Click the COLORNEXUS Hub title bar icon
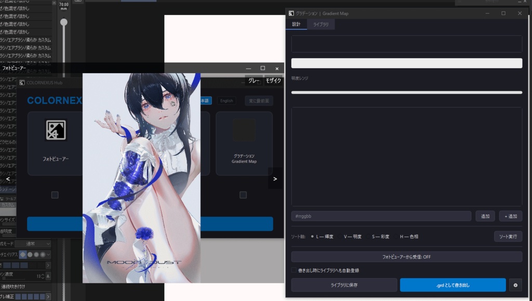The height and width of the screenshot is (301, 532). 22,83
